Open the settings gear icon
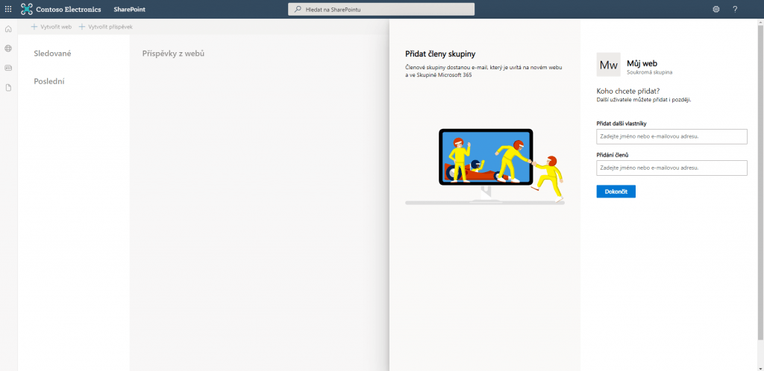 click(716, 9)
